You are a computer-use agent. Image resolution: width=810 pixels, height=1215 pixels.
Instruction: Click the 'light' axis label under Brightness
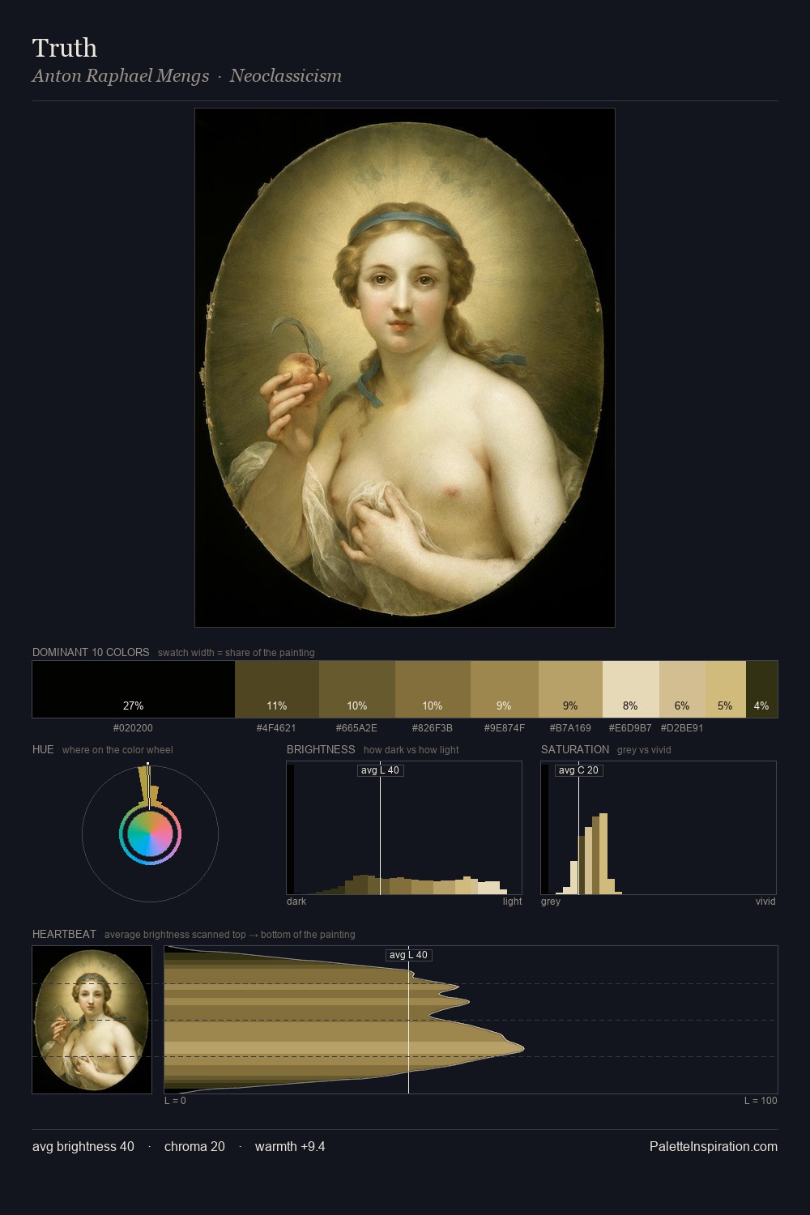(512, 902)
